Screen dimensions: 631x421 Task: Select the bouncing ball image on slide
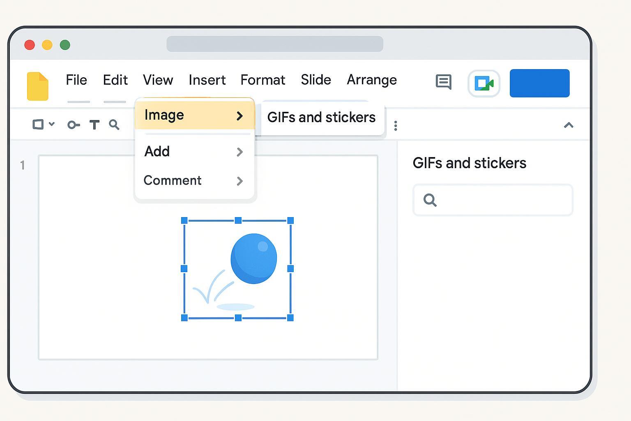(x=237, y=269)
